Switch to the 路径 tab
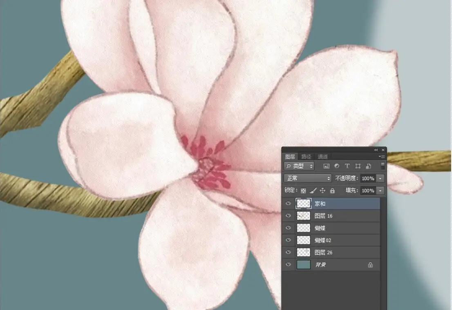Viewport: 452px width, 310px height. point(306,157)
